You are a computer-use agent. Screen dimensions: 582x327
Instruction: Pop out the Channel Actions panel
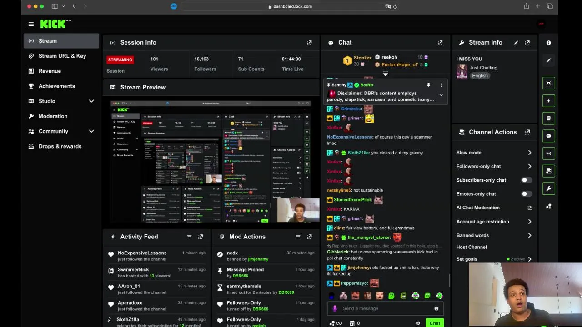pyautogui.click(x=527, y=132)
